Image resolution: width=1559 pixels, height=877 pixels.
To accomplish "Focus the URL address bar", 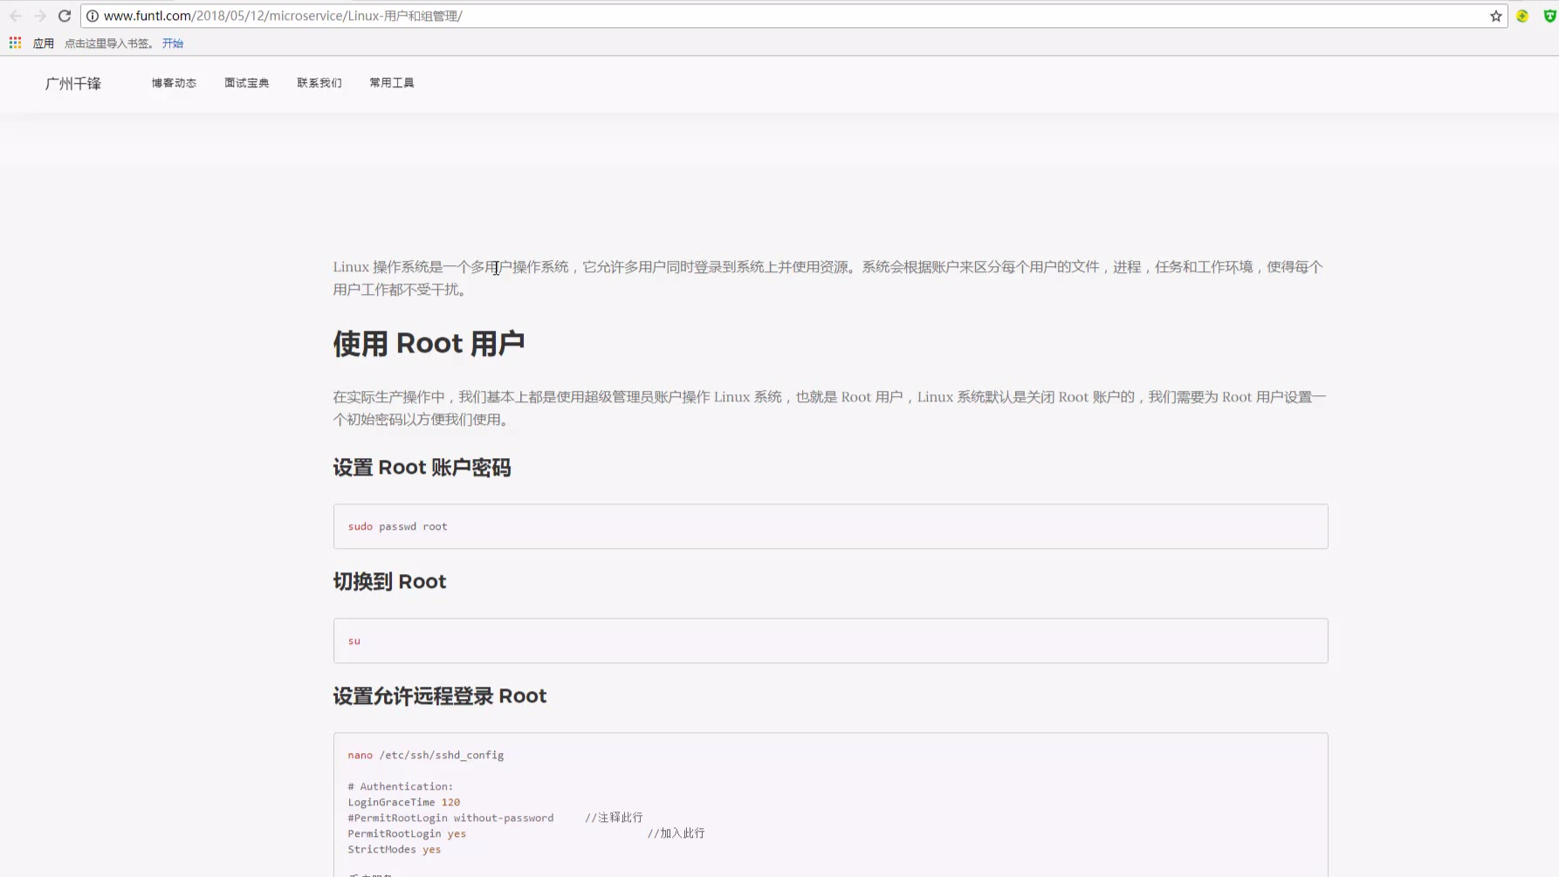I will [786, 16].
